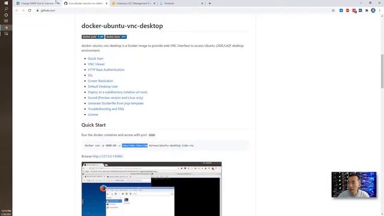Click the inline port 6080 code
The height and width of the screenshot is (216, 384).
pyautogui.click(x=152, y=135)
